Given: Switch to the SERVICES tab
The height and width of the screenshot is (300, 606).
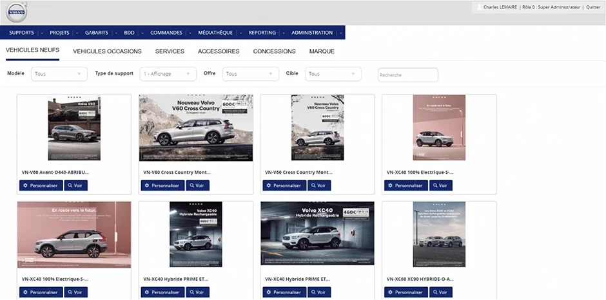Looking at the screenshot, I should point(170,52).
